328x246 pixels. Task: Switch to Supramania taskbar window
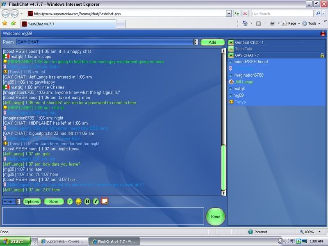pos(62,241)
